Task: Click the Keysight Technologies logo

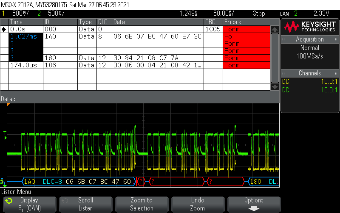Action: (310, 27)
